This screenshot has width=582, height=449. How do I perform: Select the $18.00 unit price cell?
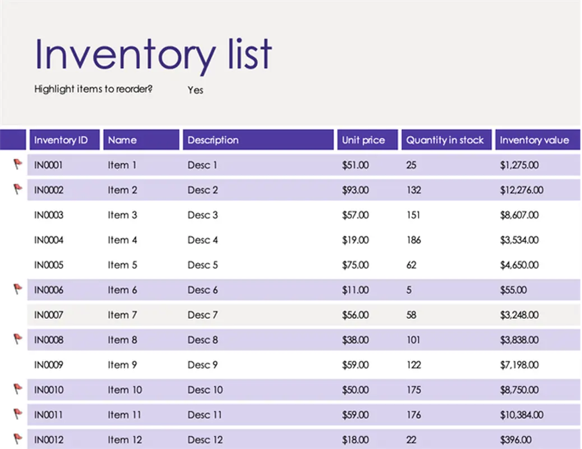coord(355,439)
